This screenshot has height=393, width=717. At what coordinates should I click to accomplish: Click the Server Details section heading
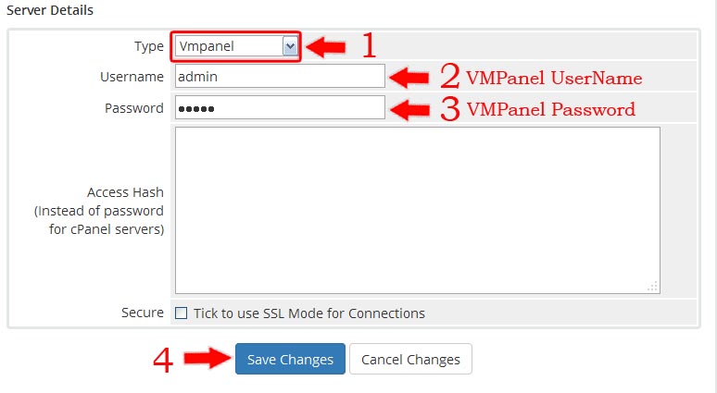tap(50, 10)
